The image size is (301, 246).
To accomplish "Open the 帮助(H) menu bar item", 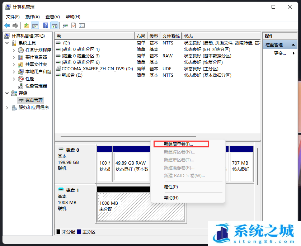I will (x=73, y=17).
